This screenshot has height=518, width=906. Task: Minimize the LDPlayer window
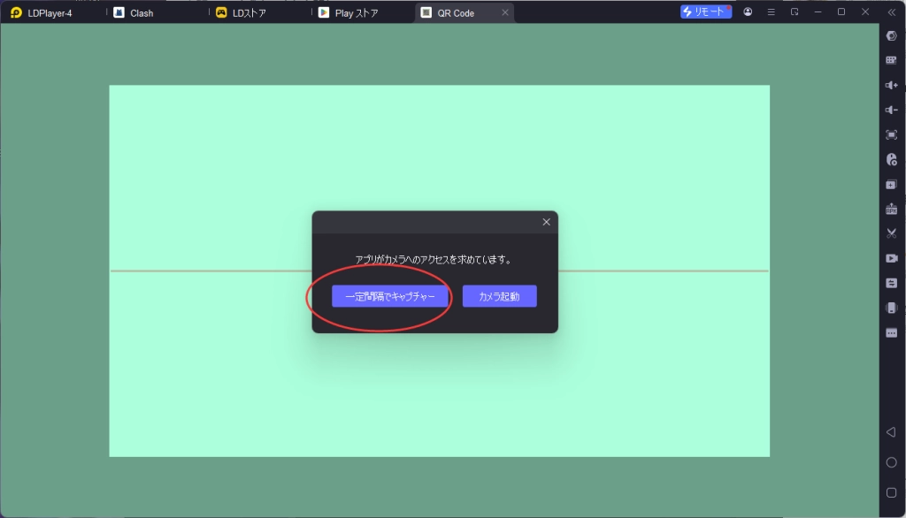(818, 12)
